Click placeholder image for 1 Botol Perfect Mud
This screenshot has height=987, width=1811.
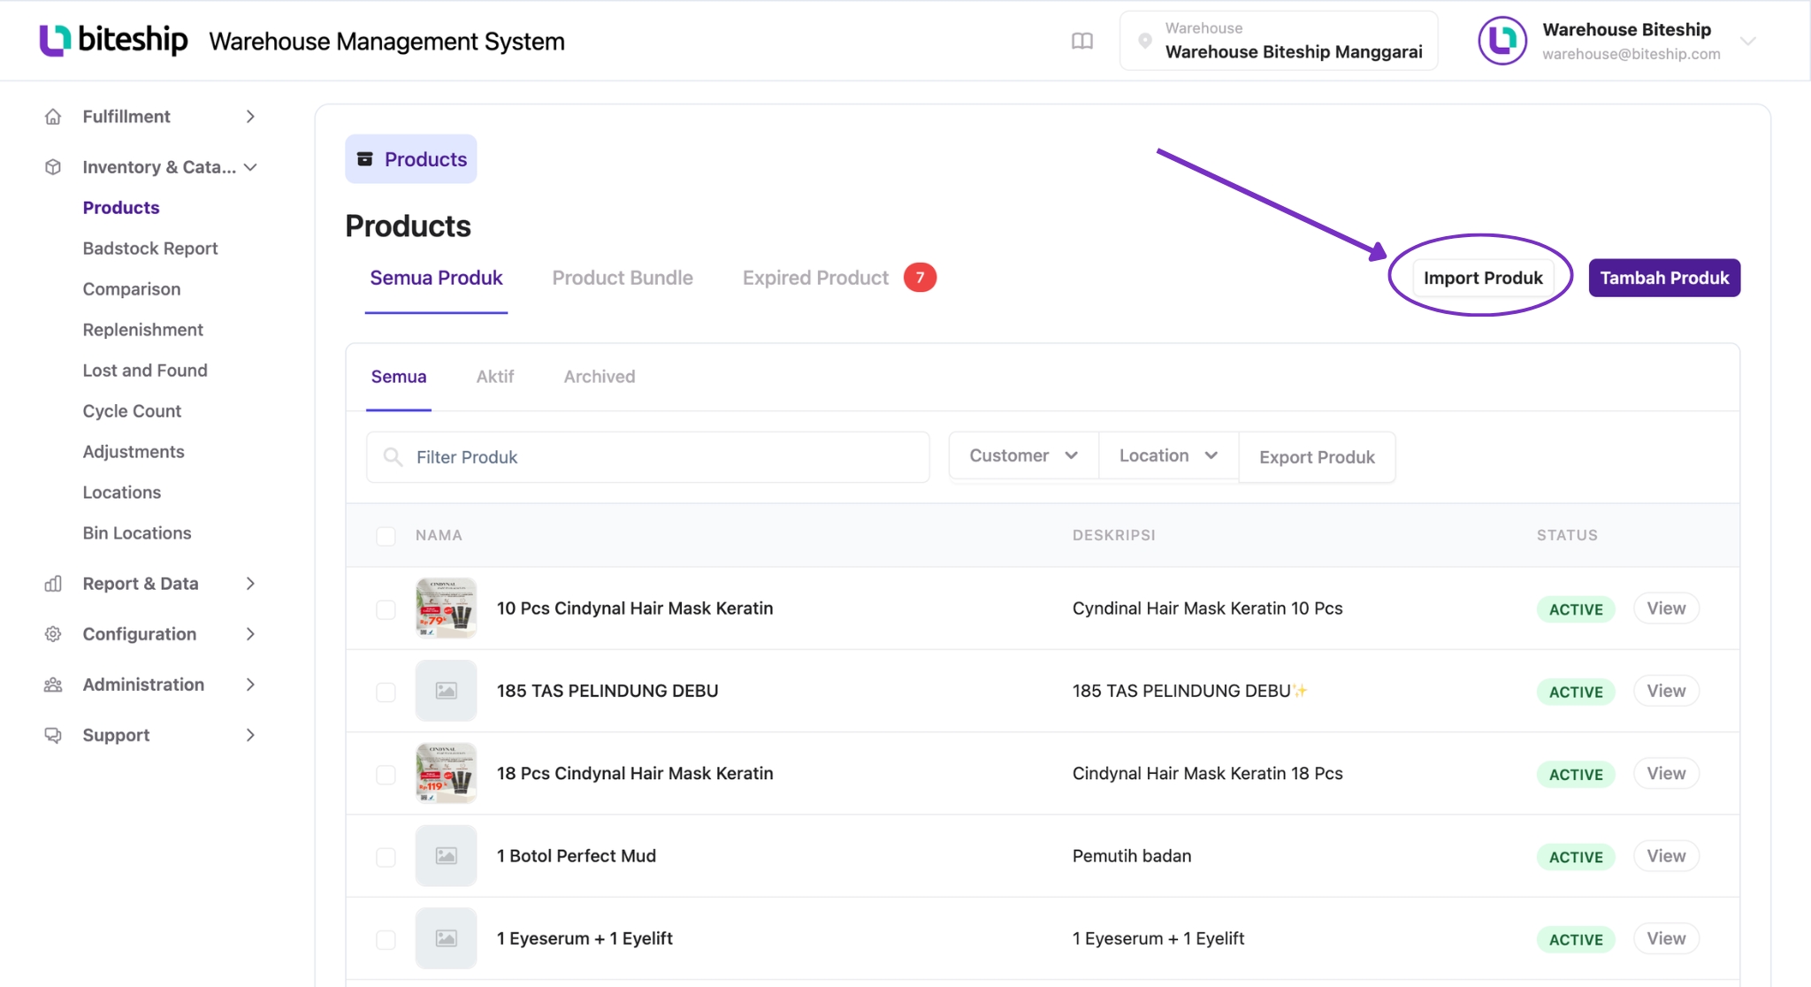446,856
